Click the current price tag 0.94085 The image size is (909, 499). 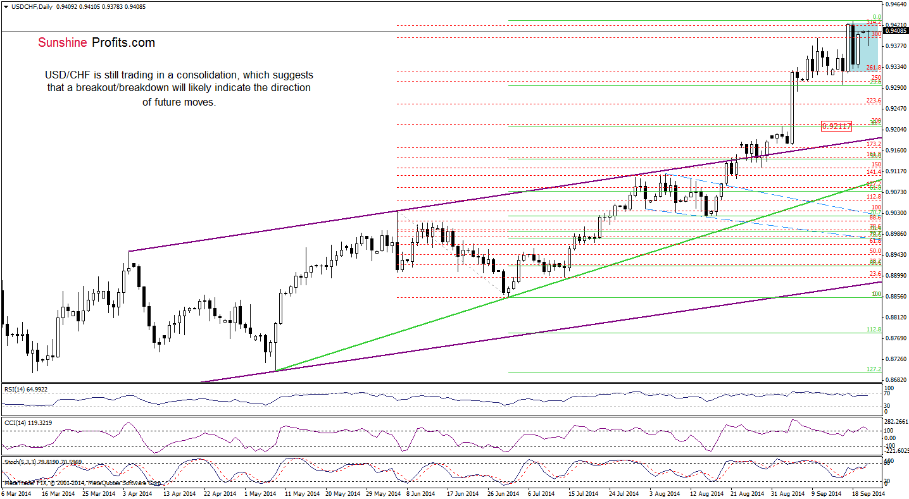[x=896, y=30]
